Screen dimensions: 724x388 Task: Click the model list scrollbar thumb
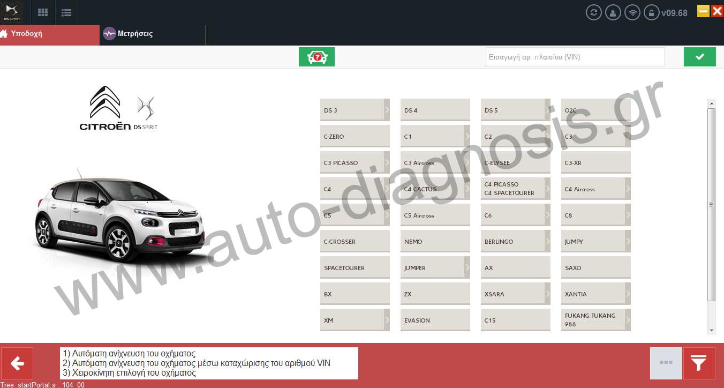pos(711,204)
